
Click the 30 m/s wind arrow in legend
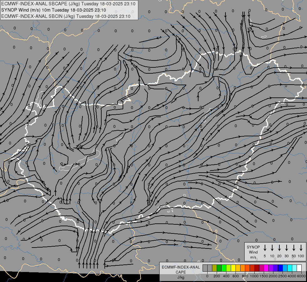coord(286,248)
